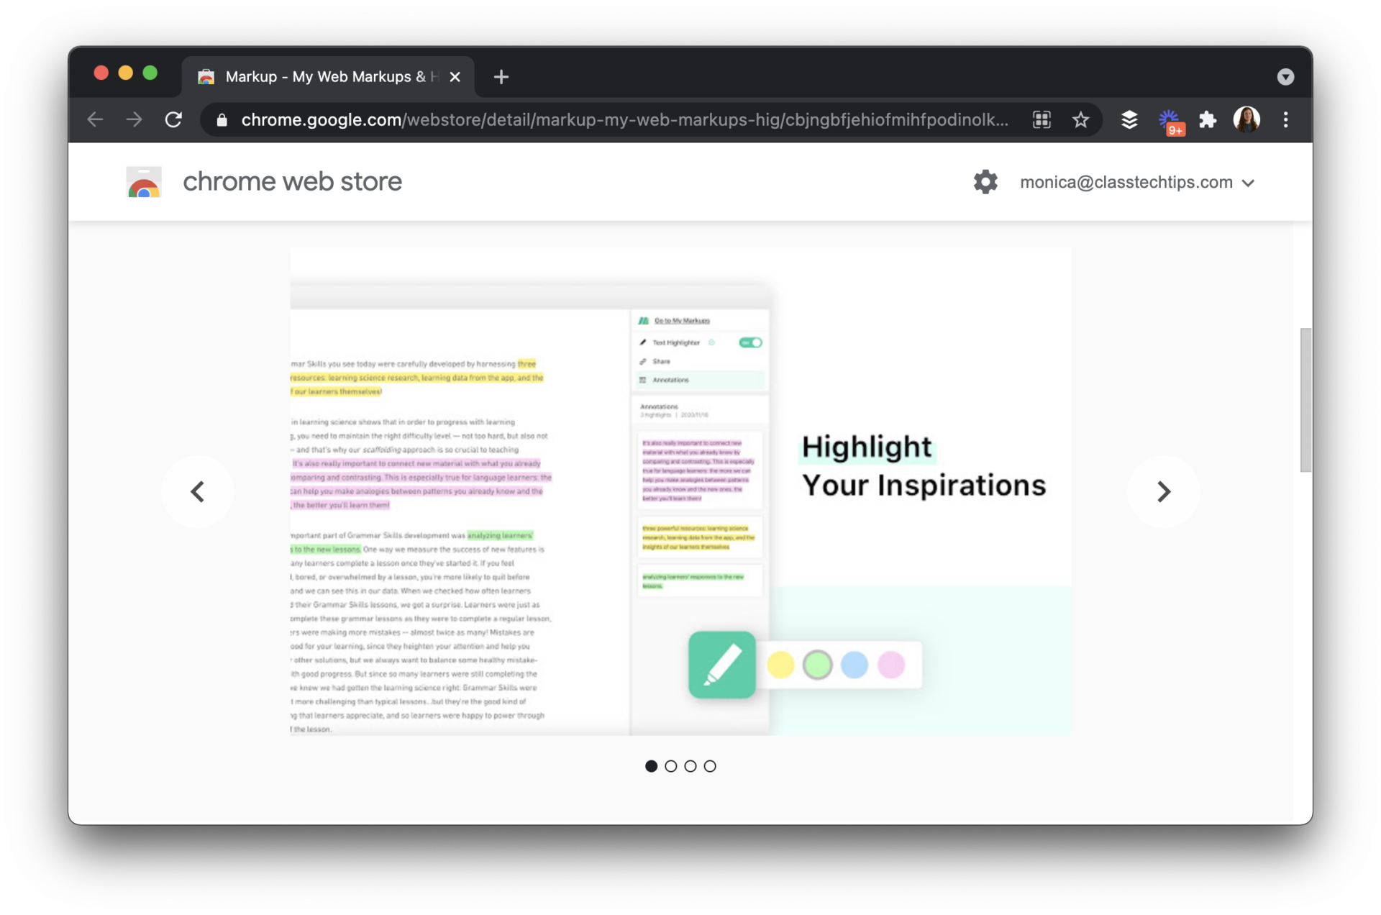This screenshot has height=915, width=1381.
Task: Select the green highlighter color swatch
Action: click(818, 665)
